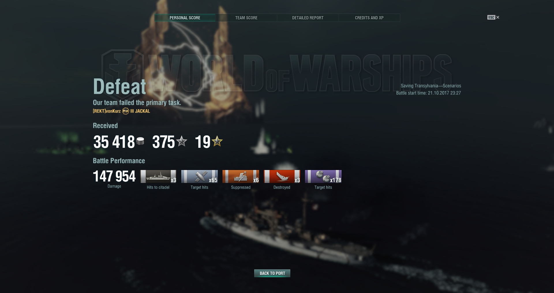This screenshot has width=554, height=293.
Task: Close the results screen with ESC X
Action: pos(493,17)
